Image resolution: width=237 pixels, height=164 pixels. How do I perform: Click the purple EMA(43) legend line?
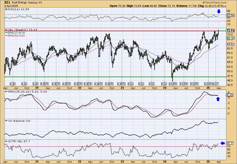[x=6, y=36]
